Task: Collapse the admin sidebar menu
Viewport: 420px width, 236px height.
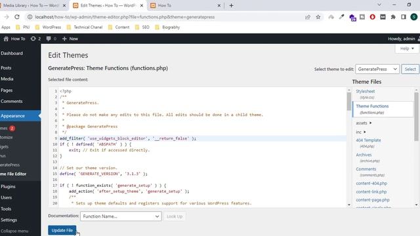Action: [14, 231]
